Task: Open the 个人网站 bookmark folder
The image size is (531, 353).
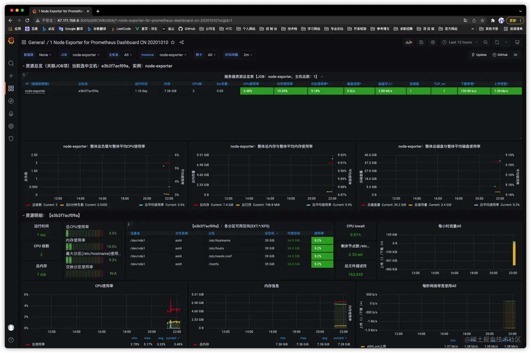Action: coord(246,29)
